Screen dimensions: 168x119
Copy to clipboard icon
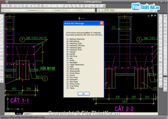pos(35,6)
